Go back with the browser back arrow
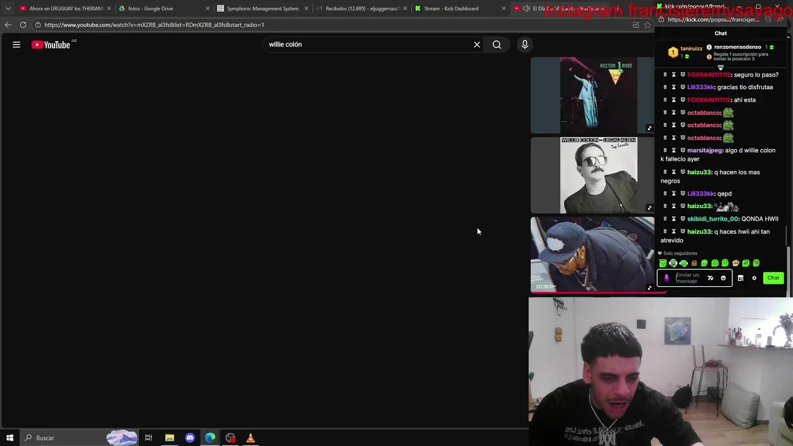This screenshot has height=446, width=793. [x=7, y=25]
